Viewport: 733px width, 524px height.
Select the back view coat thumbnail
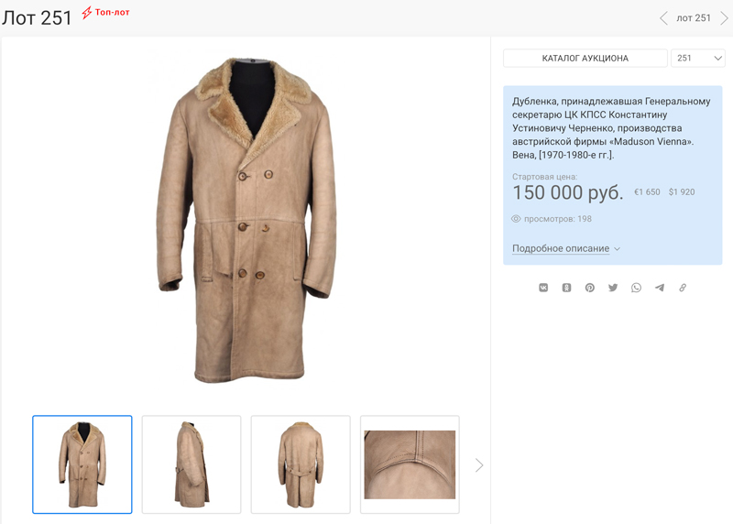(x=301, y=464)
